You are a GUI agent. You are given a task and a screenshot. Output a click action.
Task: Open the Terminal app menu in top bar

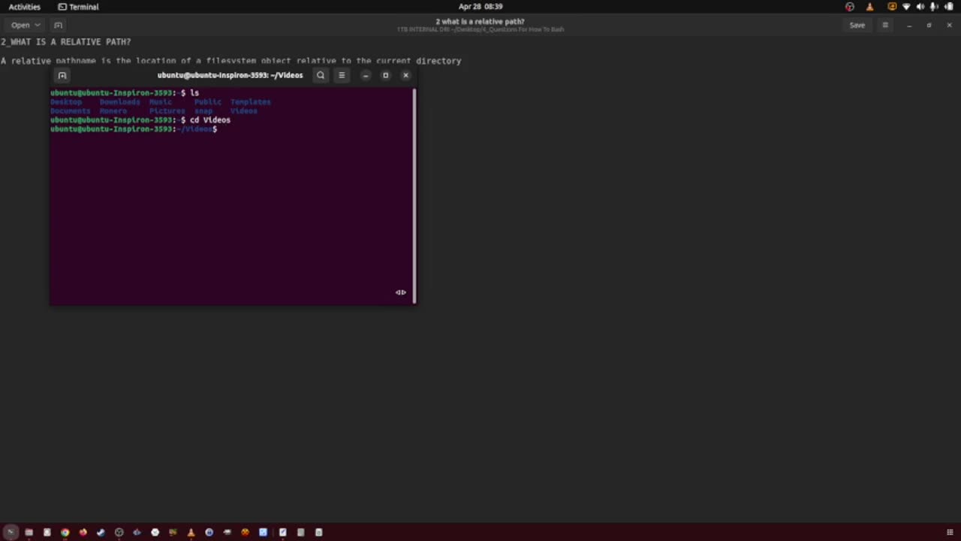(78, 7)
